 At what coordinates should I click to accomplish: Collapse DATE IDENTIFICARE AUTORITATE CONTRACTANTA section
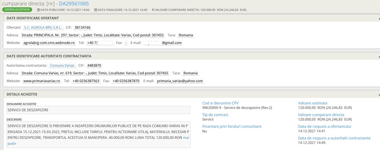[379, 56]
